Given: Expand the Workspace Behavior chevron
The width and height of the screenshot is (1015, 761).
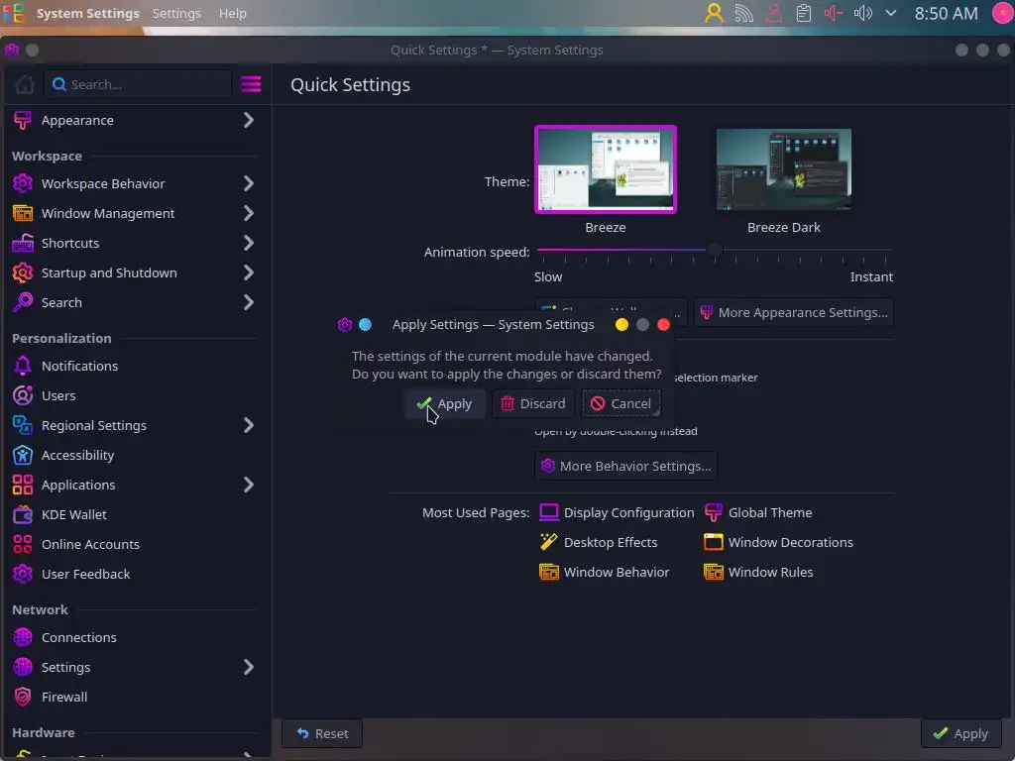Looking at the screenshot, I should tap(249, 183).
